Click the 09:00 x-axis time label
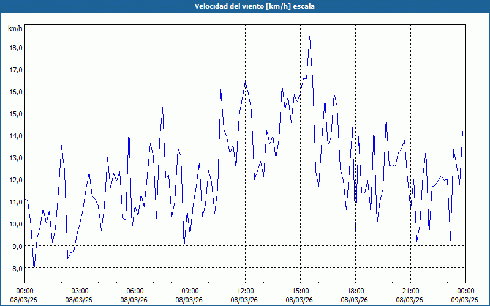 [x=190, y=291]
